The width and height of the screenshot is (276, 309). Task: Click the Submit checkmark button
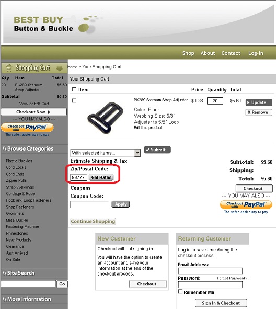point(157,150)
